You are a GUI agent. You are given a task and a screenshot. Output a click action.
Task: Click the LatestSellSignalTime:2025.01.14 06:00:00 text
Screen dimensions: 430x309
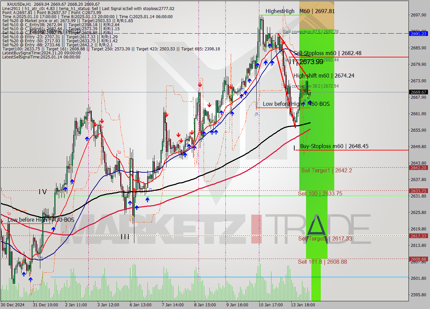41,57
